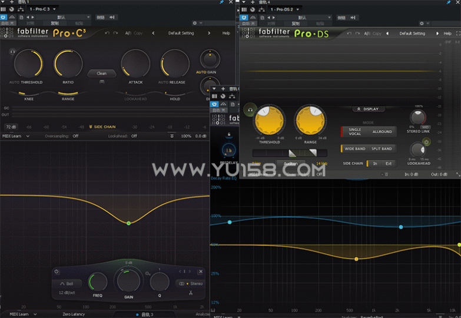Go to previous preset in Pro-C 3

[153, 33]
